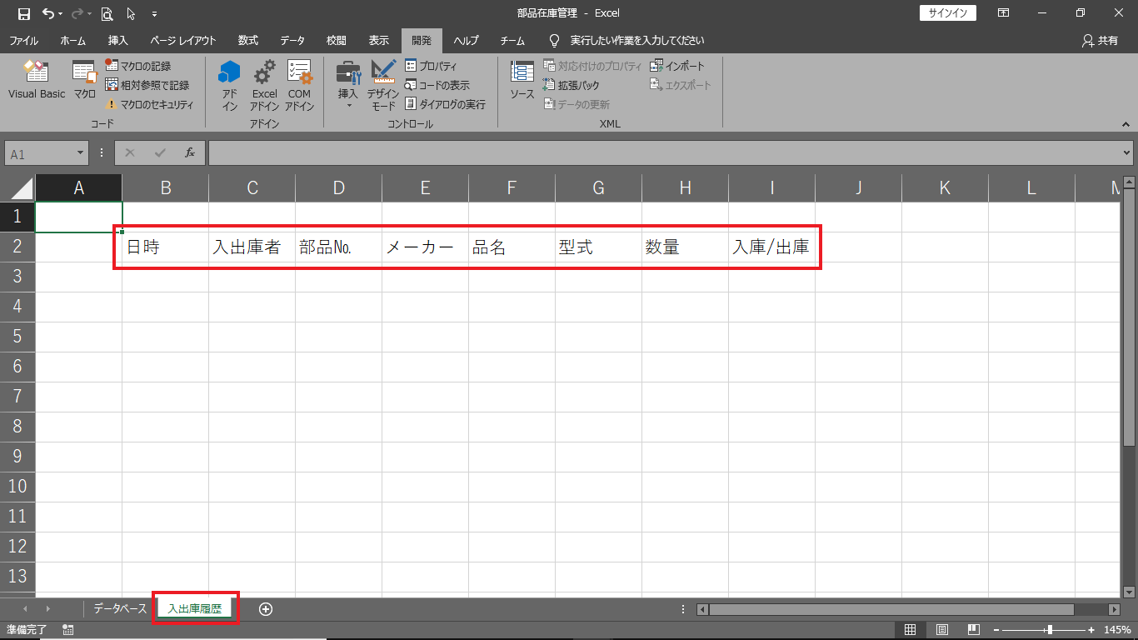Customize the Quick Access Toolbar dropdown

tap(155, 14)
